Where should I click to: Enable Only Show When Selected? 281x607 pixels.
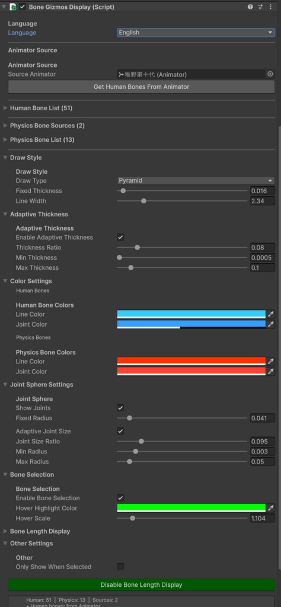120,567
